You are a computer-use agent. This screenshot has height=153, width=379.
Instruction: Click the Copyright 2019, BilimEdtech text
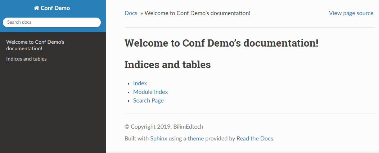tap(164, 127)
